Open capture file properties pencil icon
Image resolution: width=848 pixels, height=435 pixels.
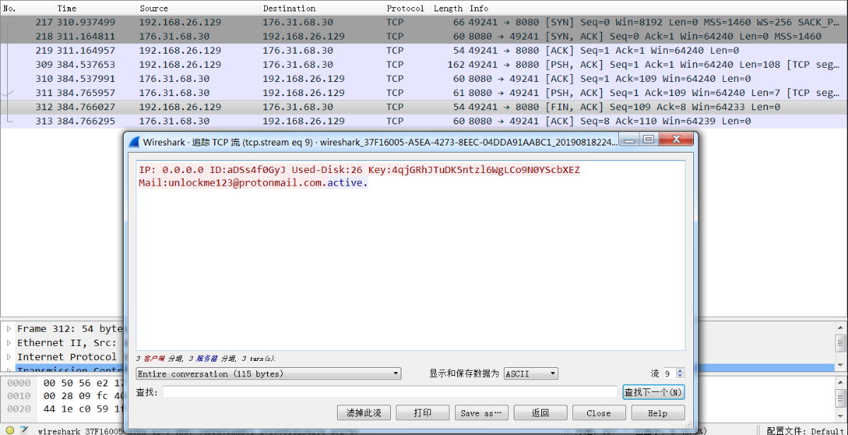coord(23,430)
